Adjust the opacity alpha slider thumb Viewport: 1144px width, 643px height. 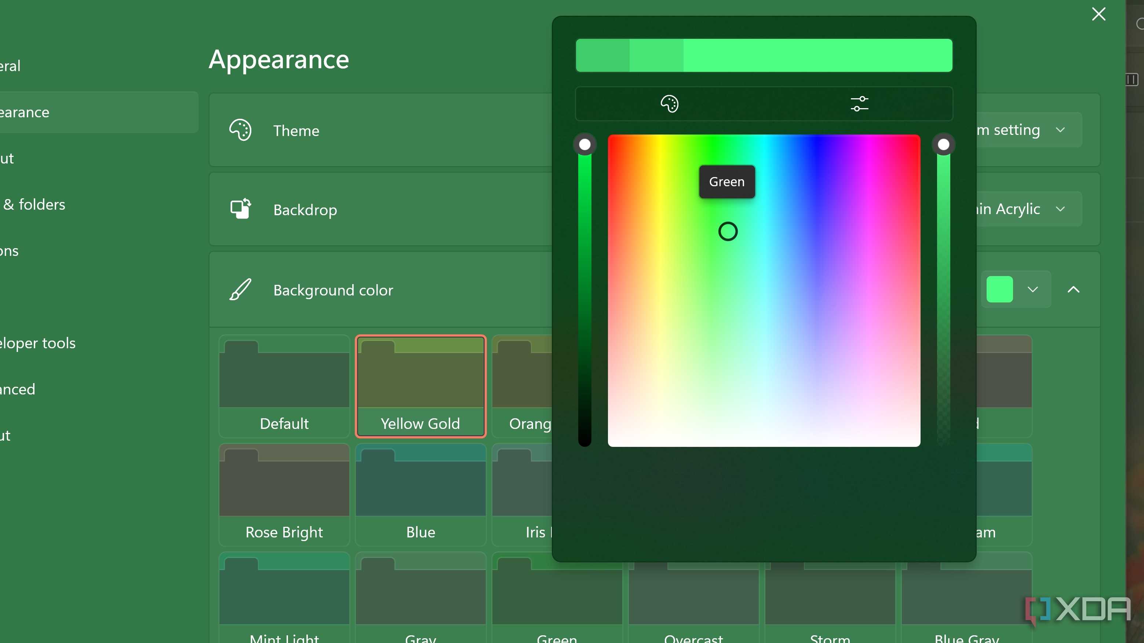(943, 144)
